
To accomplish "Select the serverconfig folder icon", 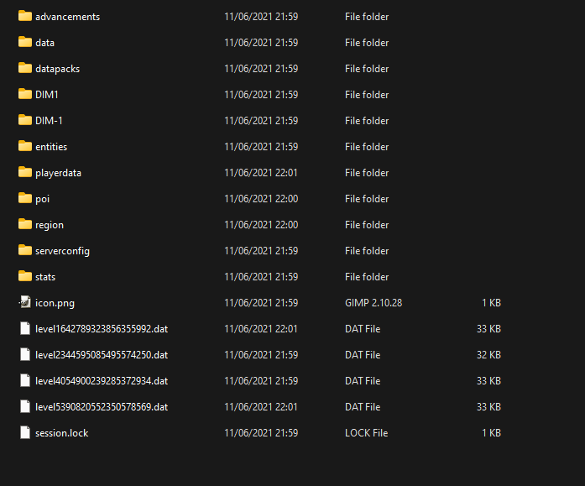I will 24,251.
